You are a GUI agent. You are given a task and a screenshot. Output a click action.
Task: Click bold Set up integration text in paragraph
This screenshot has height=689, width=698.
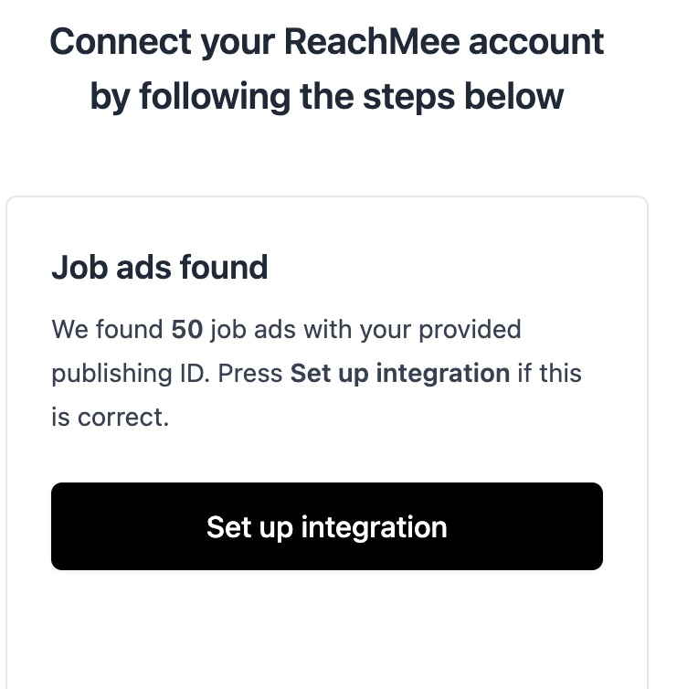(399, 374)
